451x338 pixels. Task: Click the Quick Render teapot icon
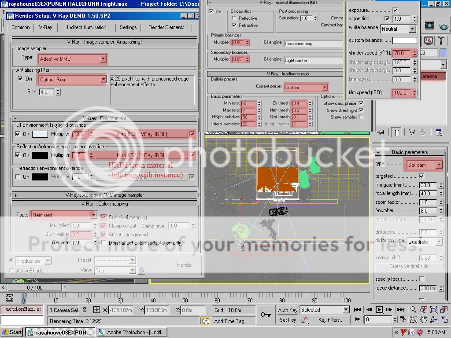[x=443, y=26]
